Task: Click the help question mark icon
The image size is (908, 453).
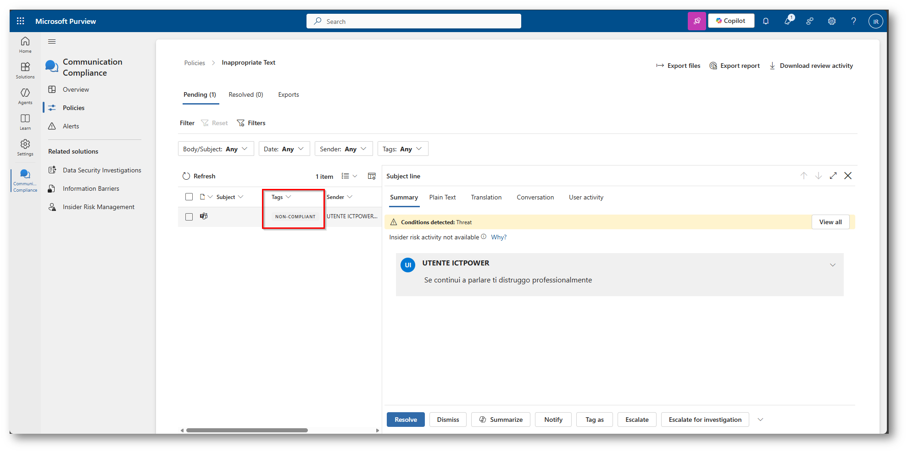Action: 853,21
